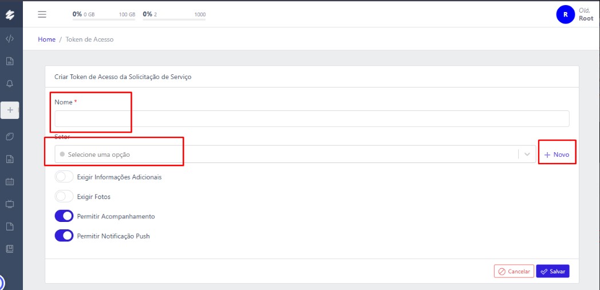Viewport: 600px width, 290px height.
Task: Open the TV monitor icon in sidebar
Action: pyautogui.click(x=10, y=204)
